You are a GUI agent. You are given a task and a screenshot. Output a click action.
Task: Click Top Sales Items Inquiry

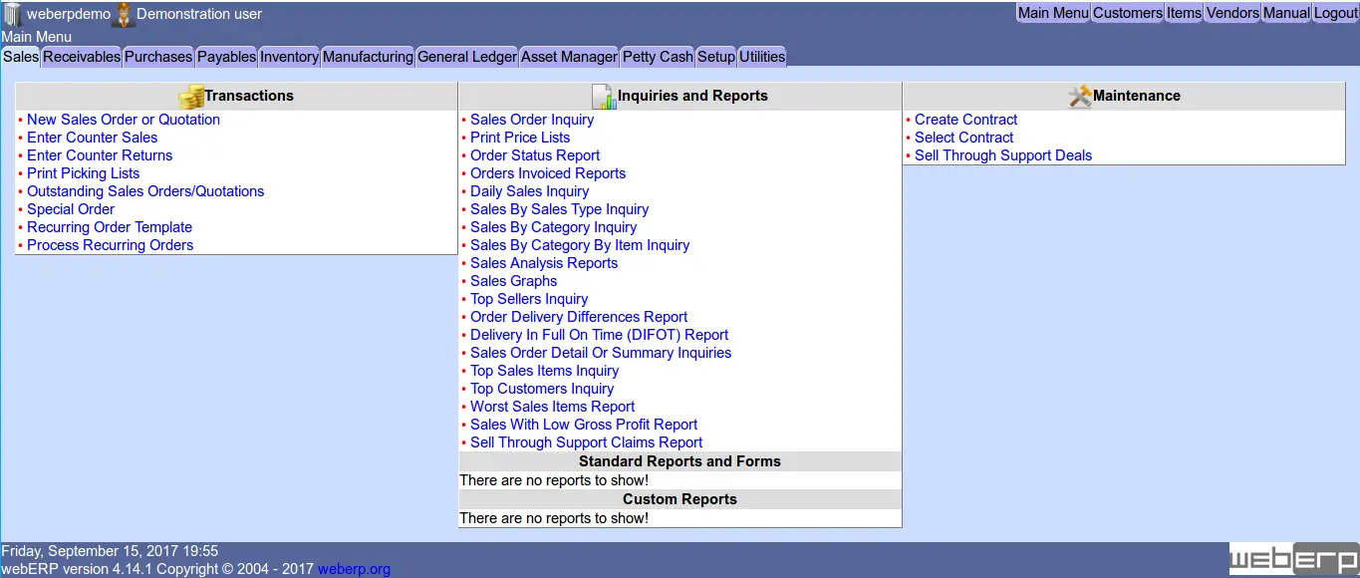545,371
